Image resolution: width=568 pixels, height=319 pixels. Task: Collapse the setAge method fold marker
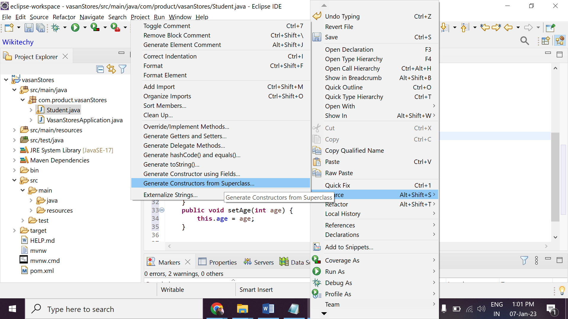tap(162, 210)
